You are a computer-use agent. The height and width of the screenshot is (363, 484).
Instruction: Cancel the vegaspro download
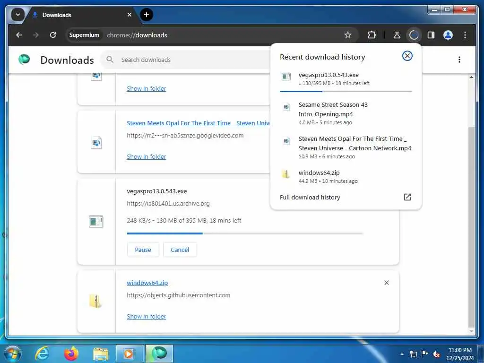pos(180,250)
